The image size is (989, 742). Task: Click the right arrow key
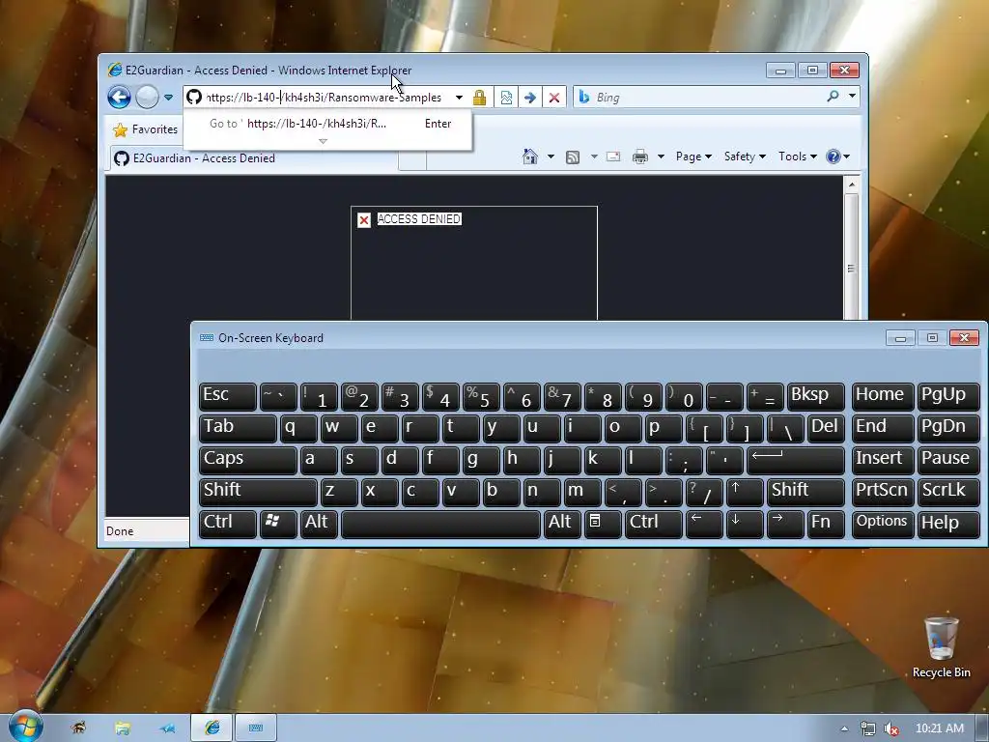785,525
